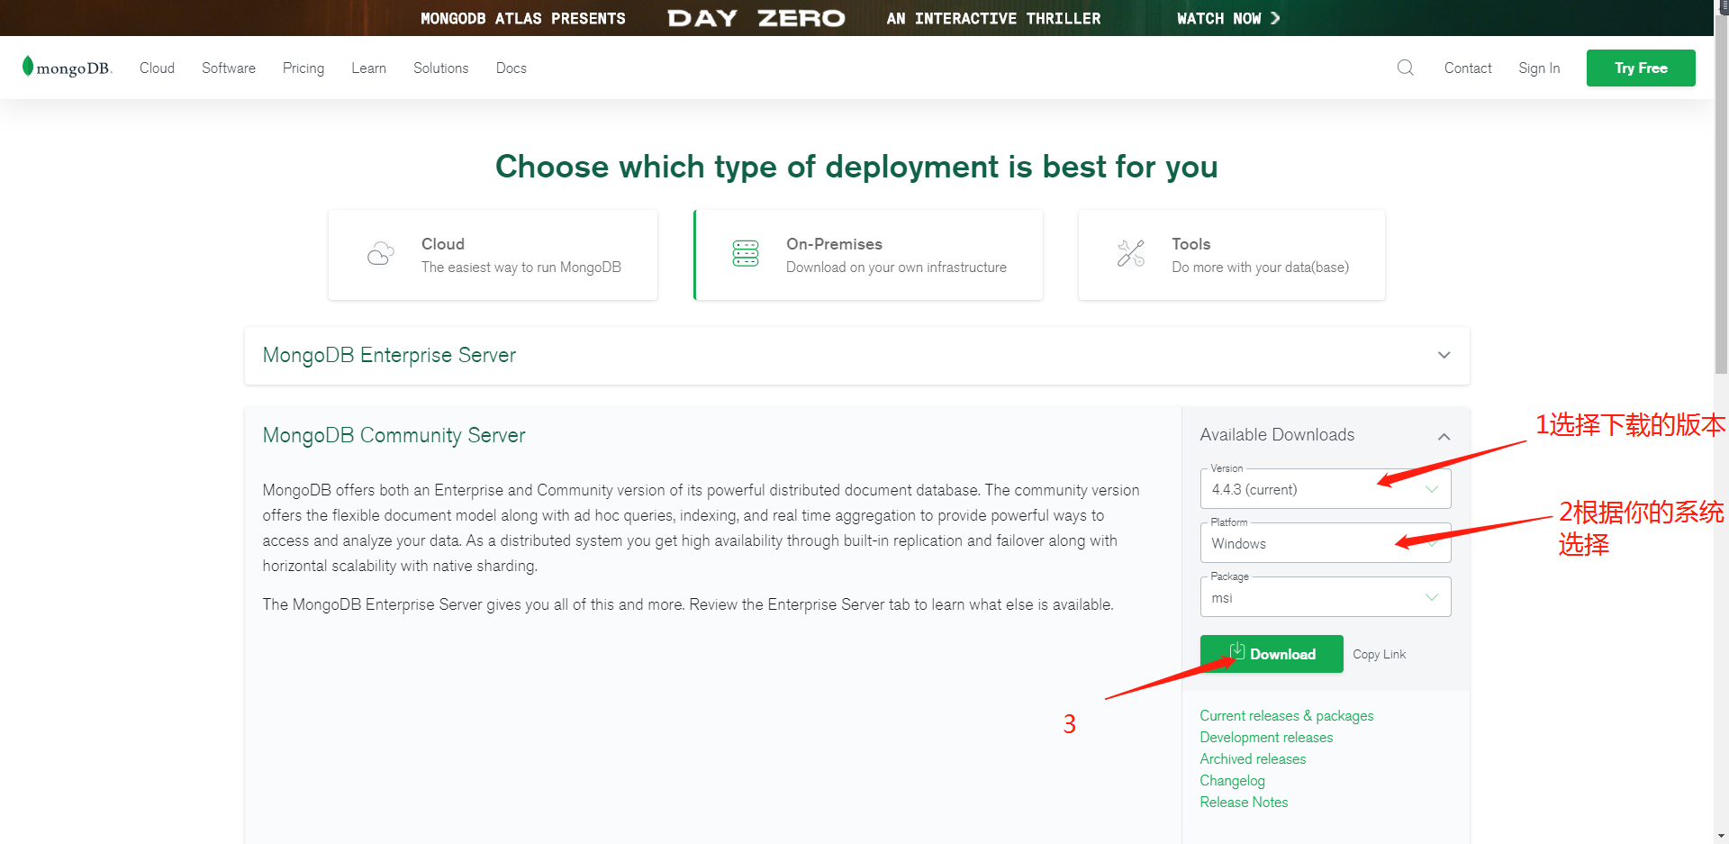Click the scrollbar down arrow

(1721, 836)
